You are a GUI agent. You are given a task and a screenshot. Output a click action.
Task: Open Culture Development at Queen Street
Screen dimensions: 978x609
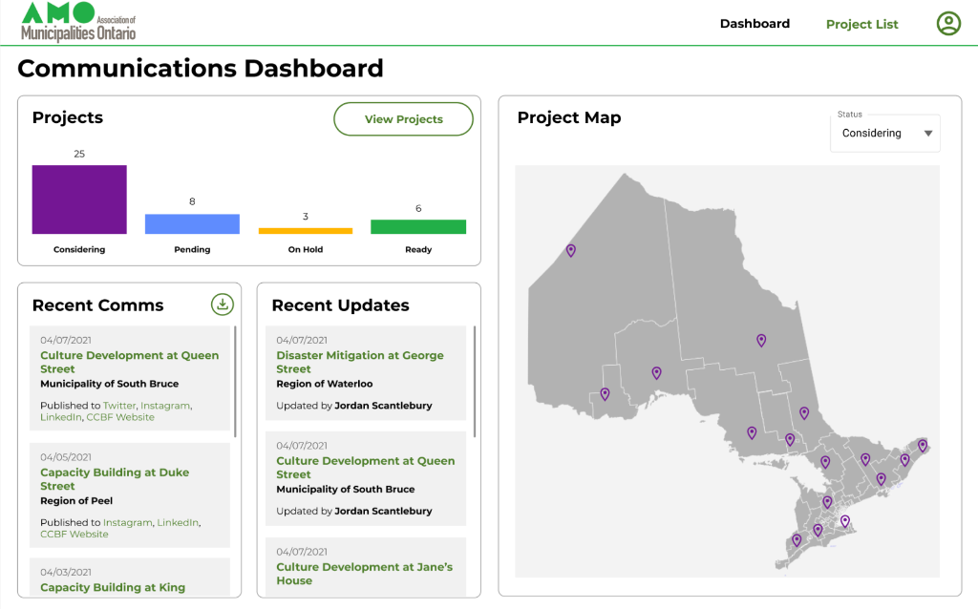[130, 362]
